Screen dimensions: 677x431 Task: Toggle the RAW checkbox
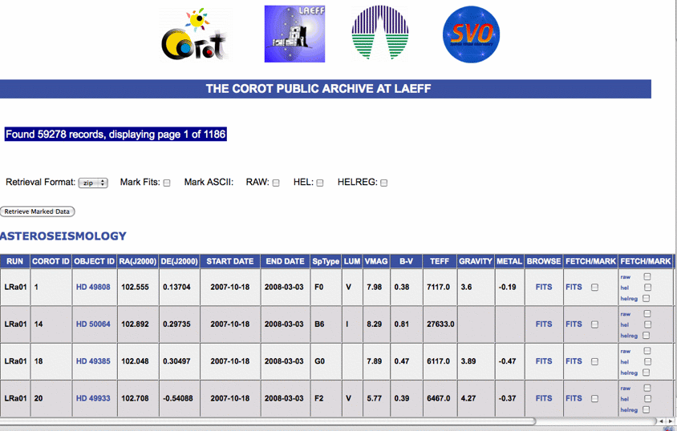pos(276,183)
